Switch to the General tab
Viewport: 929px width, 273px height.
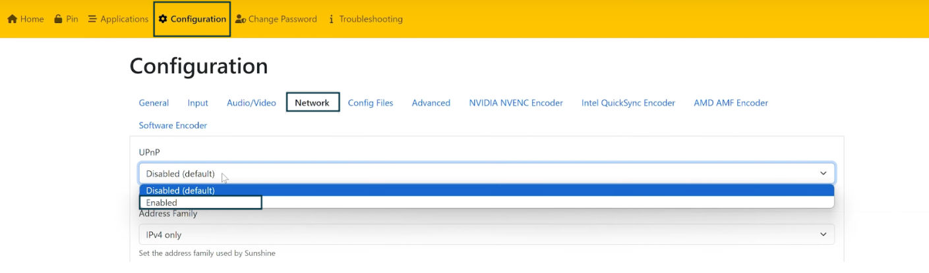(x=154, y=103)
